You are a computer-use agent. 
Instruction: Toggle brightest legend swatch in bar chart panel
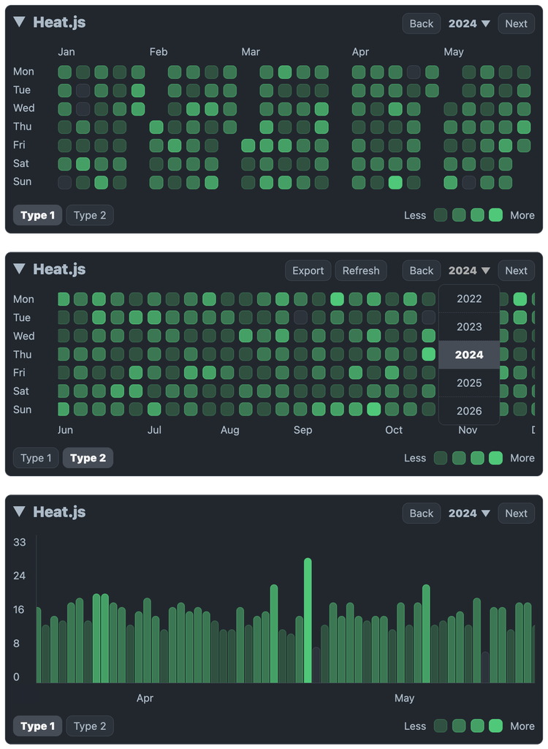[x=495, y=726]
